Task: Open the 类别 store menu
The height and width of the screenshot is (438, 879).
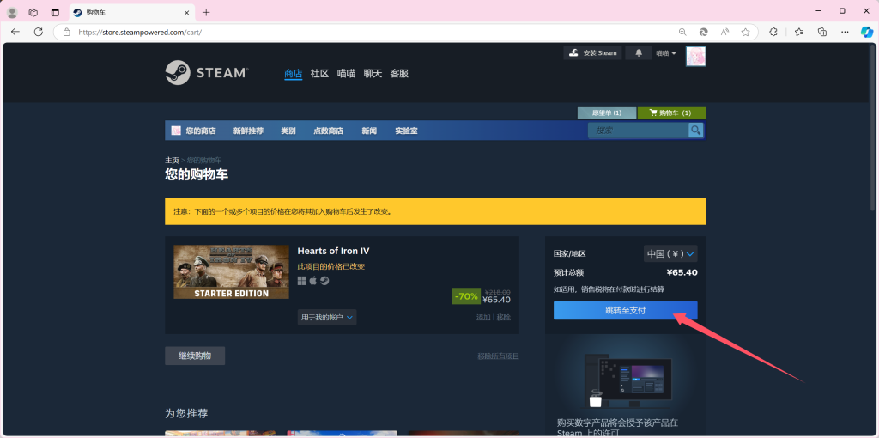Action: [x=288, y=131]
